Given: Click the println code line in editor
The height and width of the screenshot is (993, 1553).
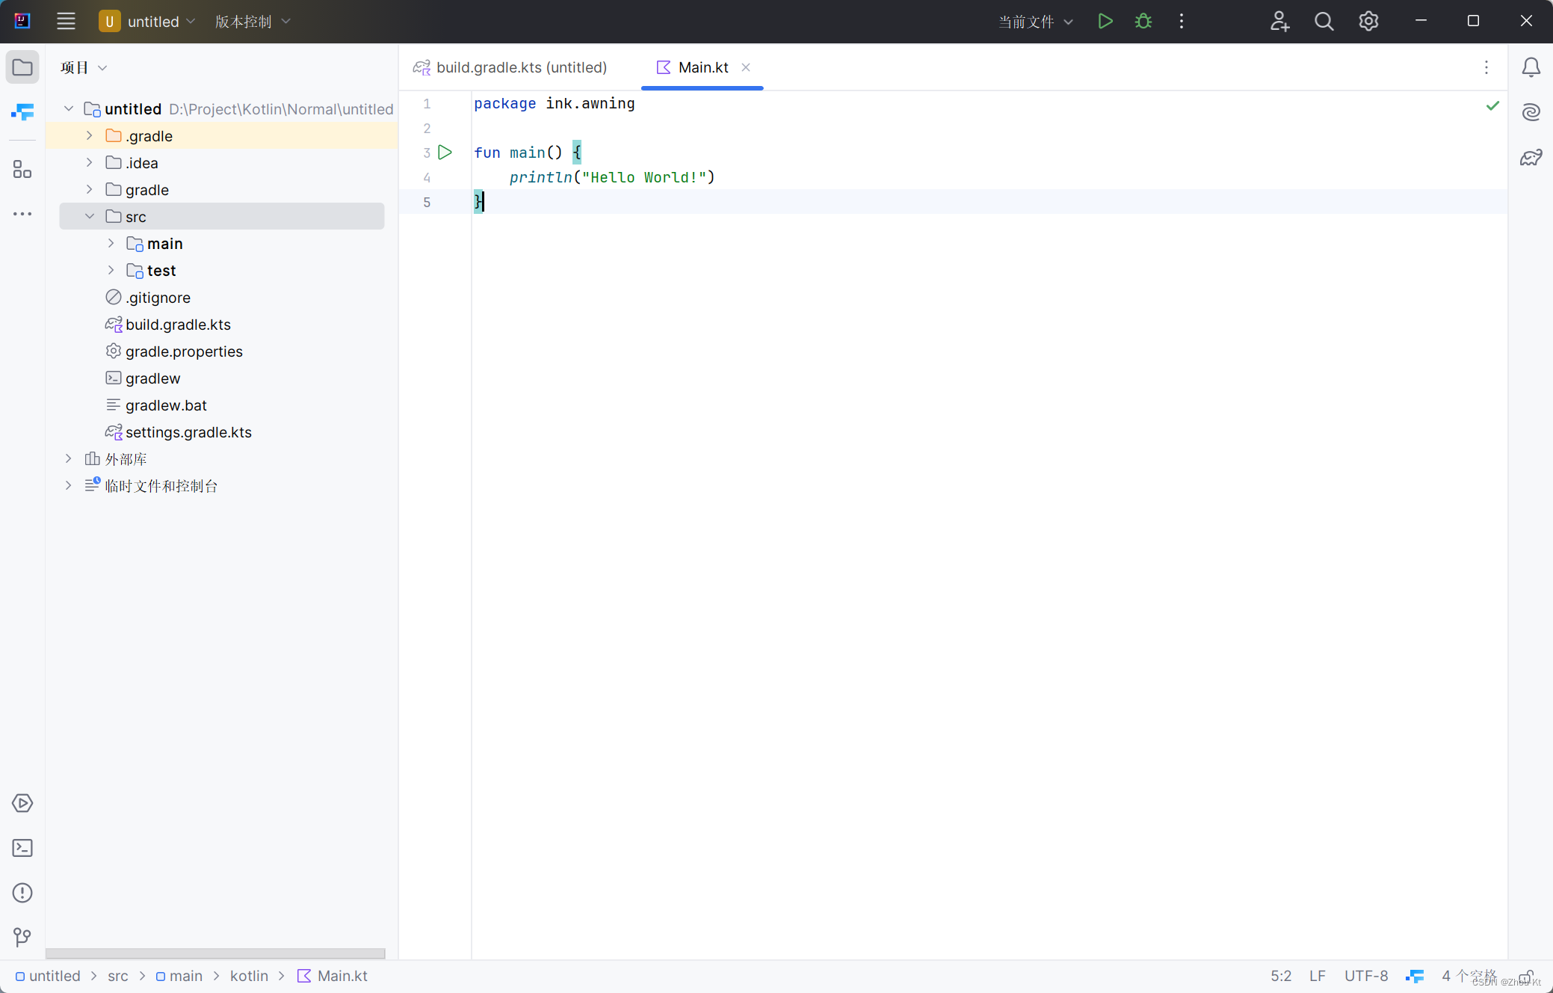Looking at the screenshot, I should [612, 177].
